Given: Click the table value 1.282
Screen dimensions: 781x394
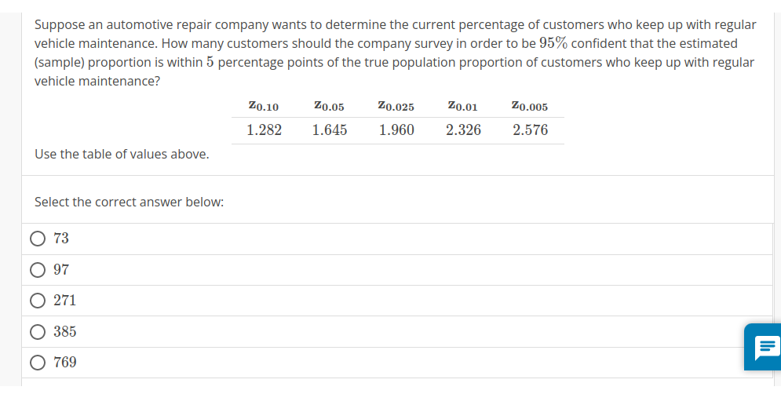Looking at the screenshot, I should point(264,130).
